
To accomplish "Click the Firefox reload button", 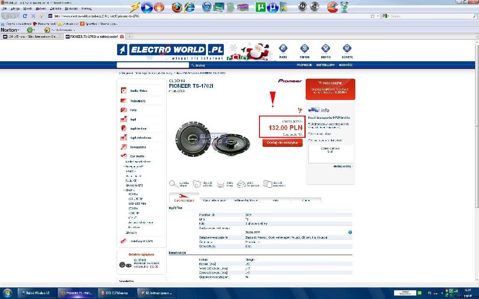I will point(25,16).
